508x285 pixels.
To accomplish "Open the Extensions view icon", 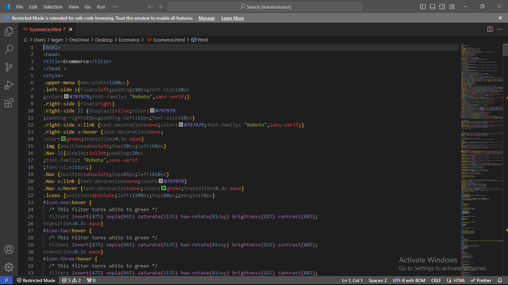I will click(x=9, y=103).
